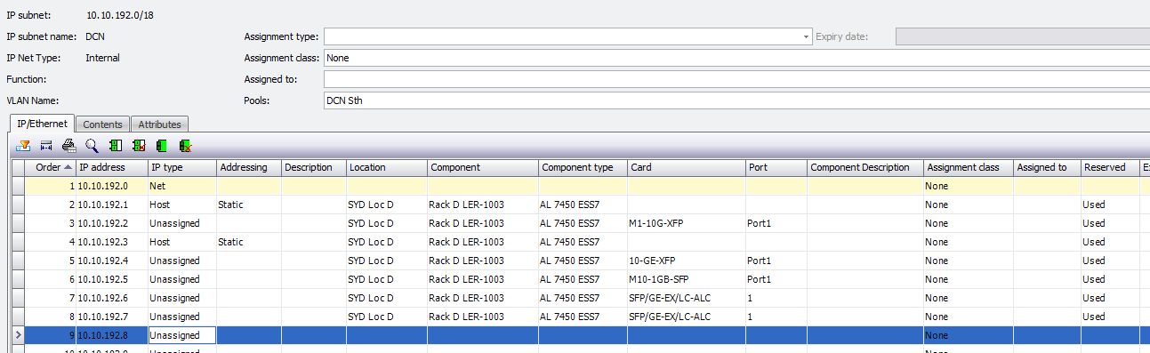Click the solid green block icon without X
Image resolution: width=1150 pixels, height=353 pixels.
[x=162, y=145]
